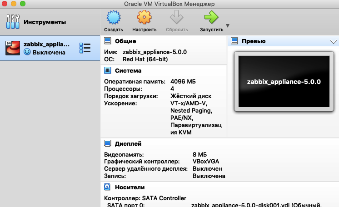
Task: Click the green zoom window button
Action: [x=23, y=4]
